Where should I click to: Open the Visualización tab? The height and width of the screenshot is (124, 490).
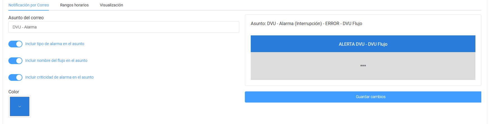pos(111,5)
